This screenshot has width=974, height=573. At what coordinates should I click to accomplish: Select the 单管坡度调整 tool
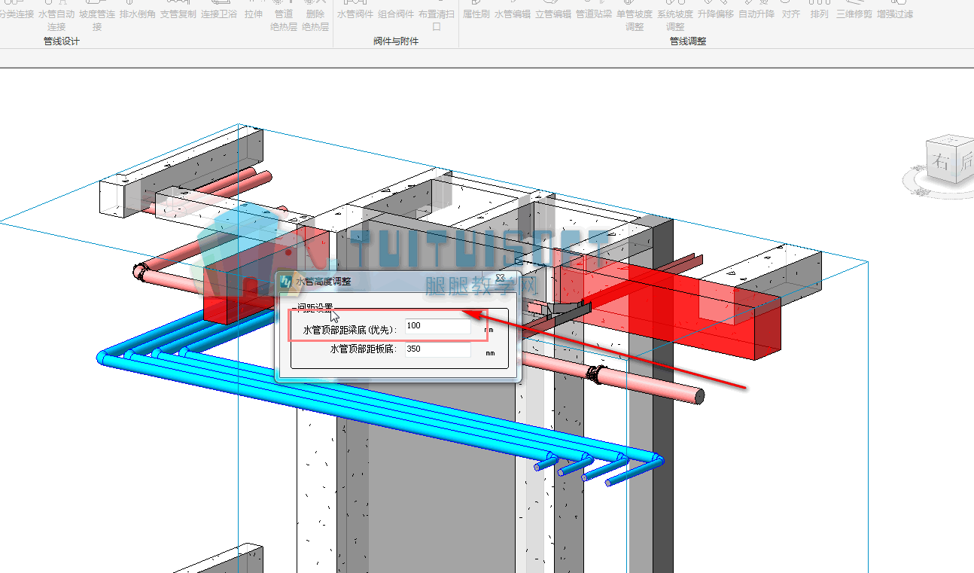635,16
